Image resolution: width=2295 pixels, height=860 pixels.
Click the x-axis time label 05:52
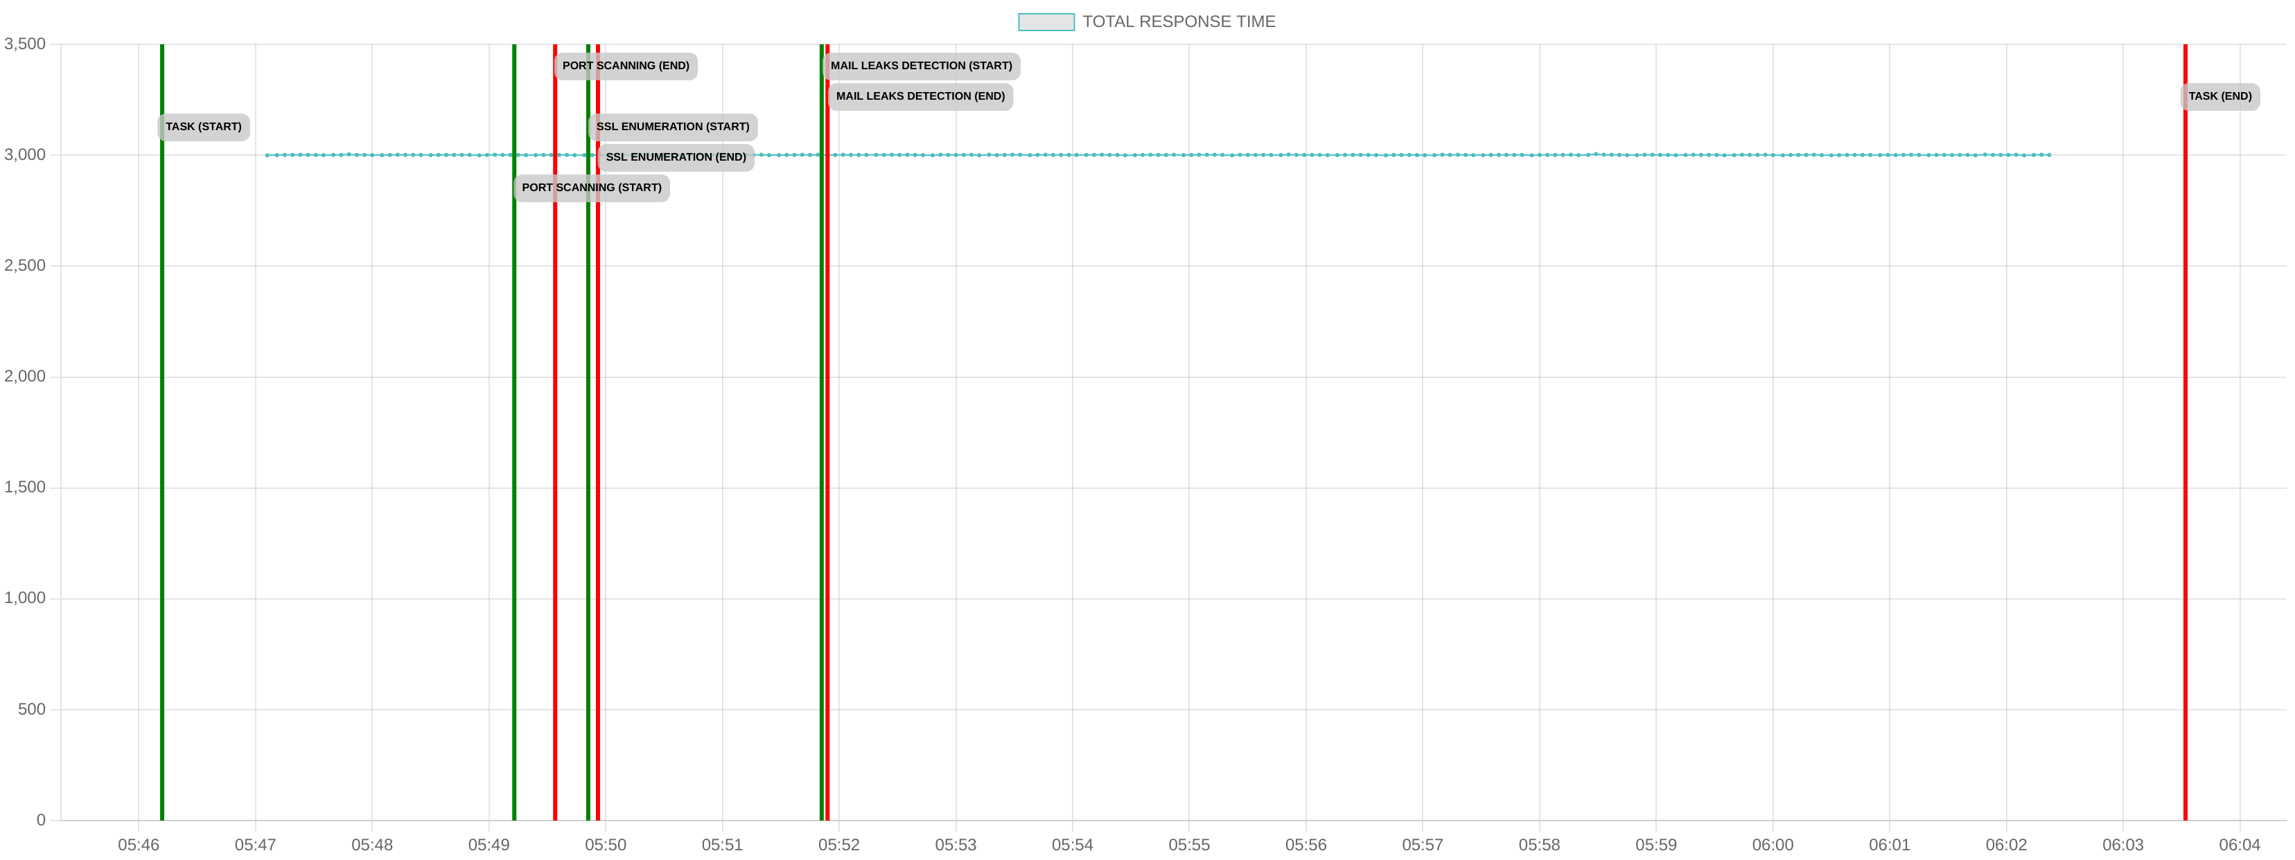(x=839, y=845)
